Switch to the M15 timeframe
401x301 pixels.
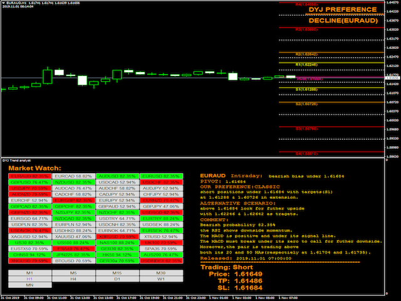click(x=117, y=273)
